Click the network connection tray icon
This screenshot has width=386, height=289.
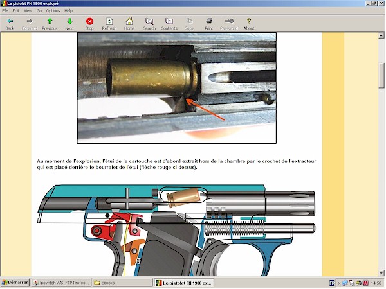[x=345, y=283]
